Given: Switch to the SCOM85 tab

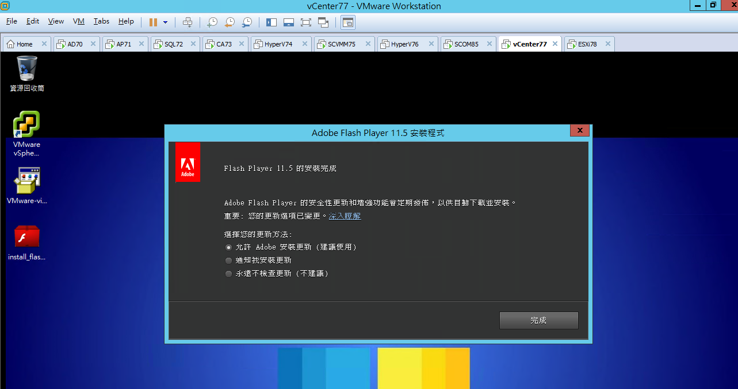Looking at the screenshot, I should pyautogui.click(x=468, y=44).
